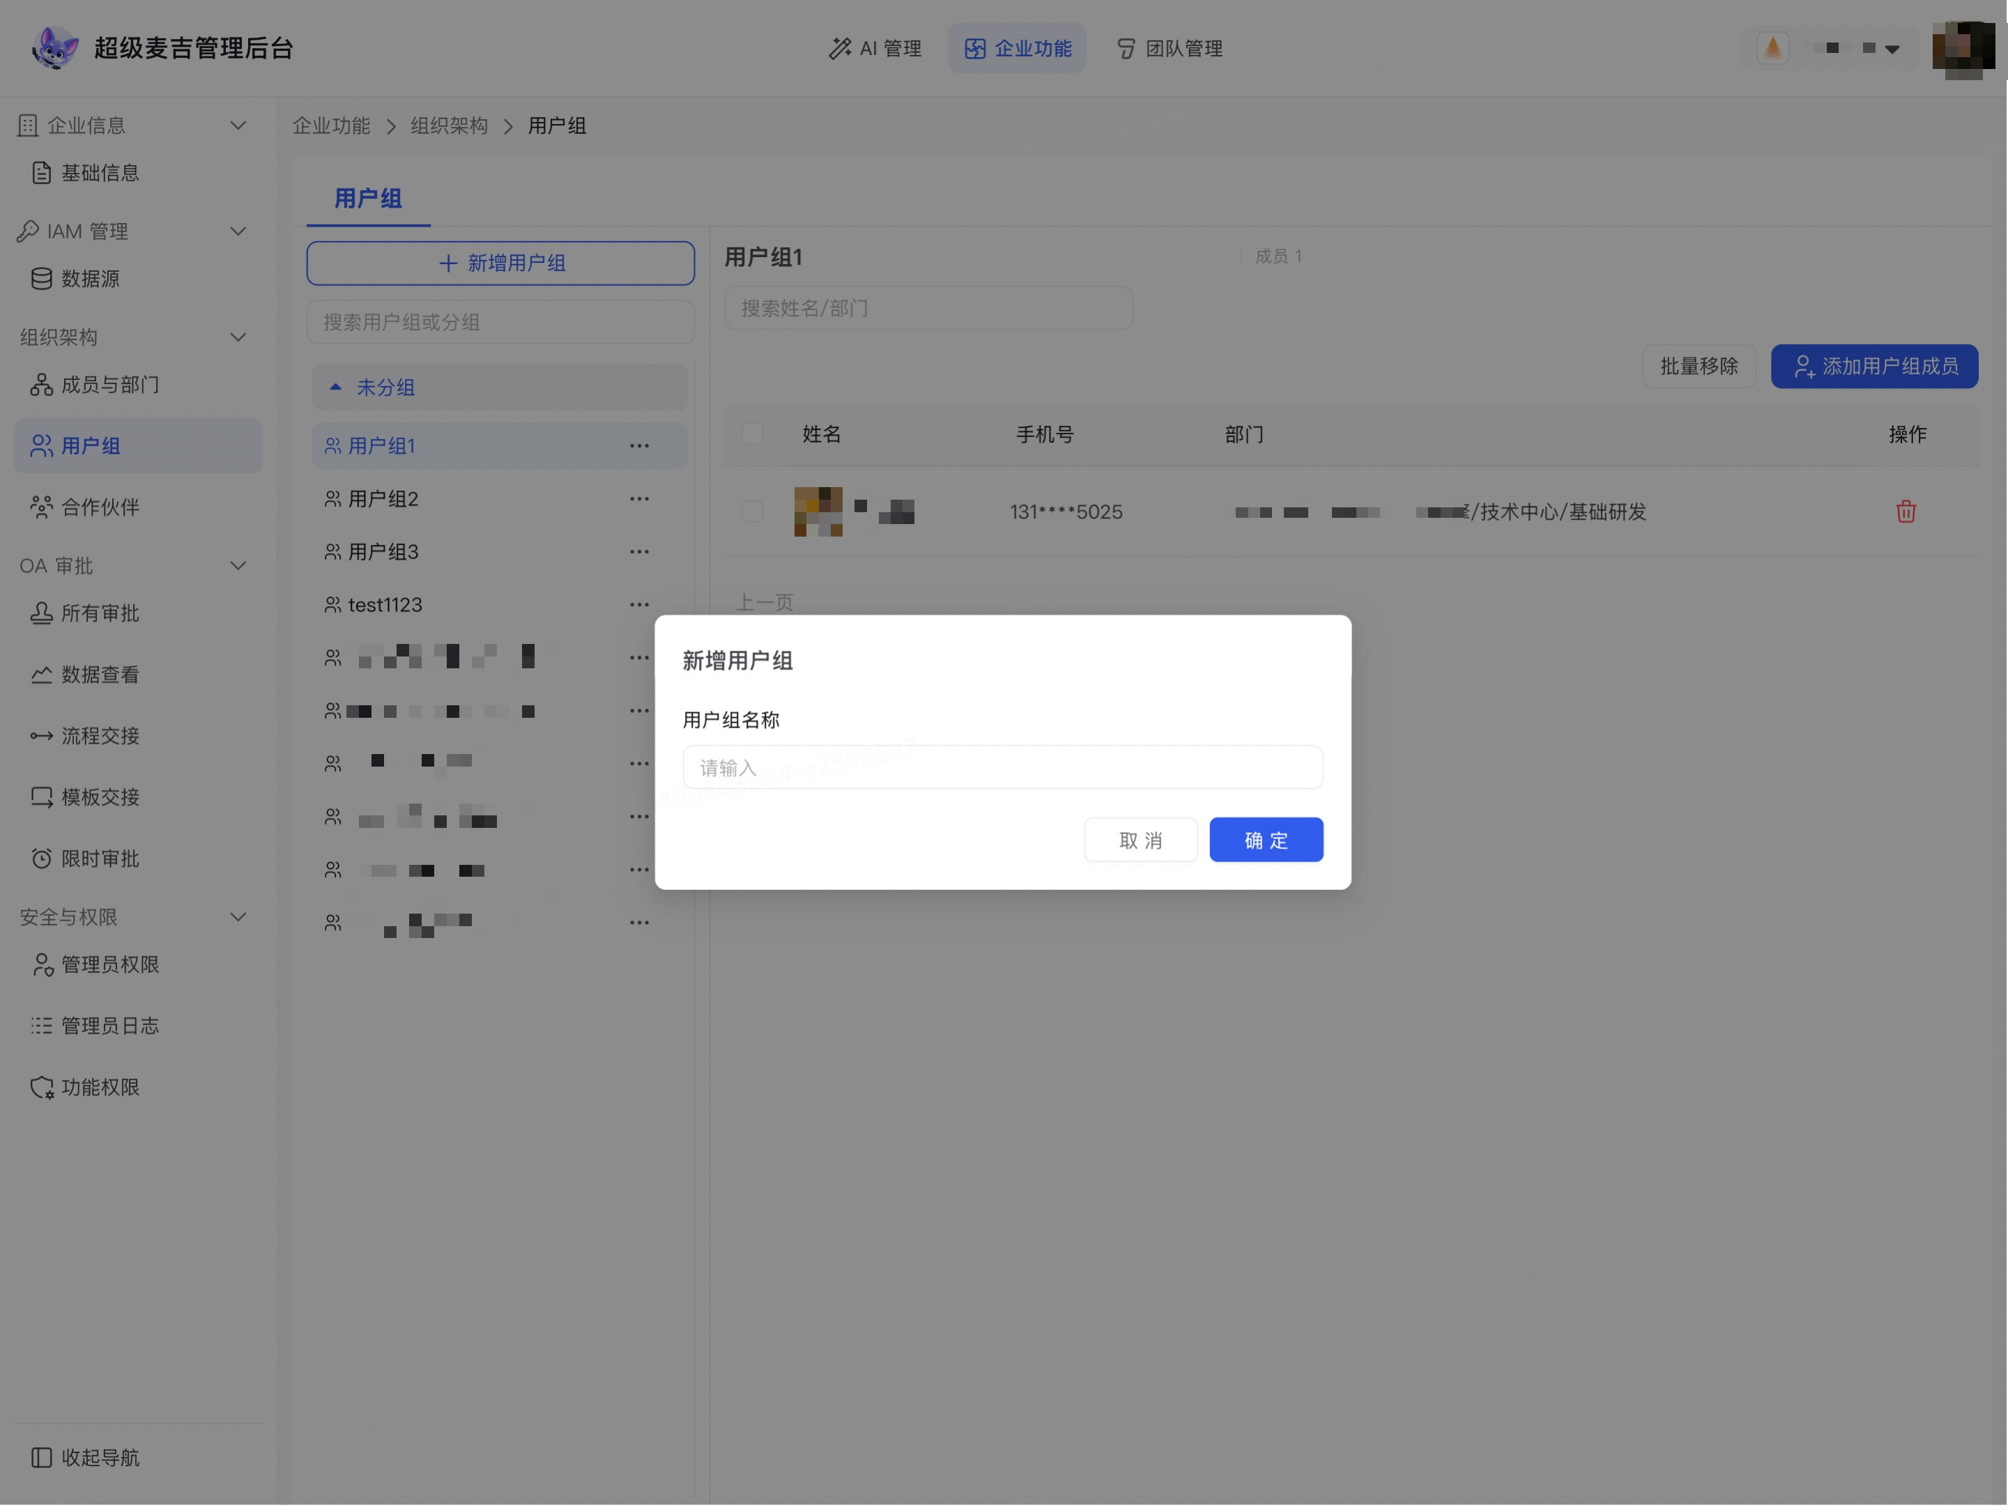Image resolution: width=2008 pixels, height=1506 pixels.
Task: Check the row with phone 131****5025
Action: click(x=753, y=512)
